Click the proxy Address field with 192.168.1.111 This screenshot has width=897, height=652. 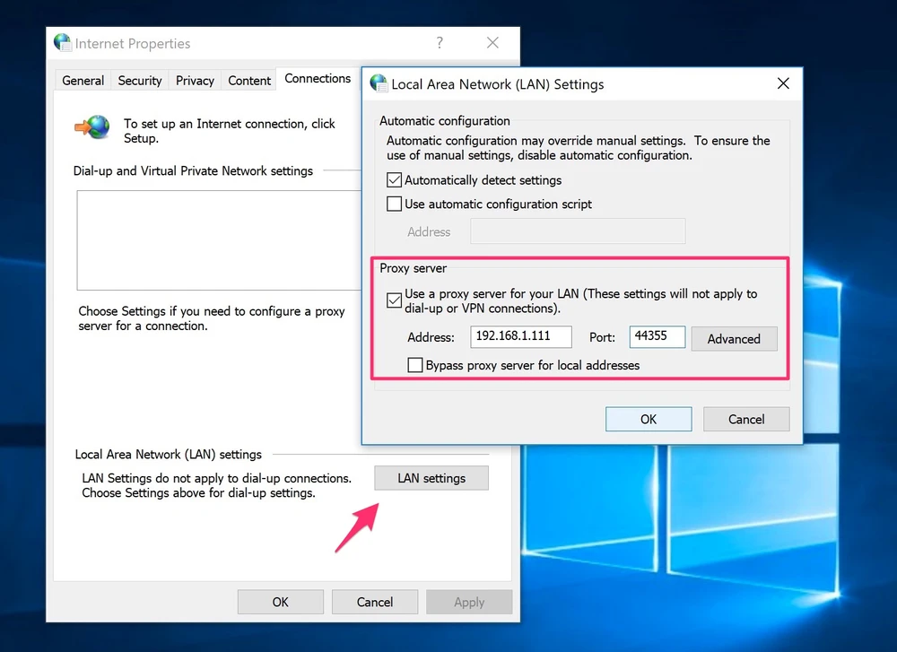[520, 337]
